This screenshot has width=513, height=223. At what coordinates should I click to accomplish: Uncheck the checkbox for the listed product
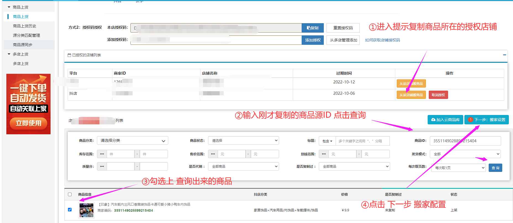pos(70,209)
